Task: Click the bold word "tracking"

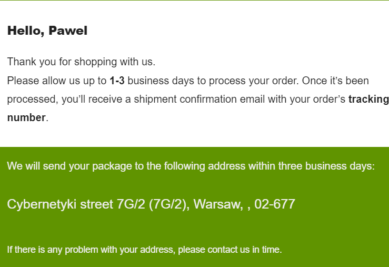Action: tap(368, 99)
